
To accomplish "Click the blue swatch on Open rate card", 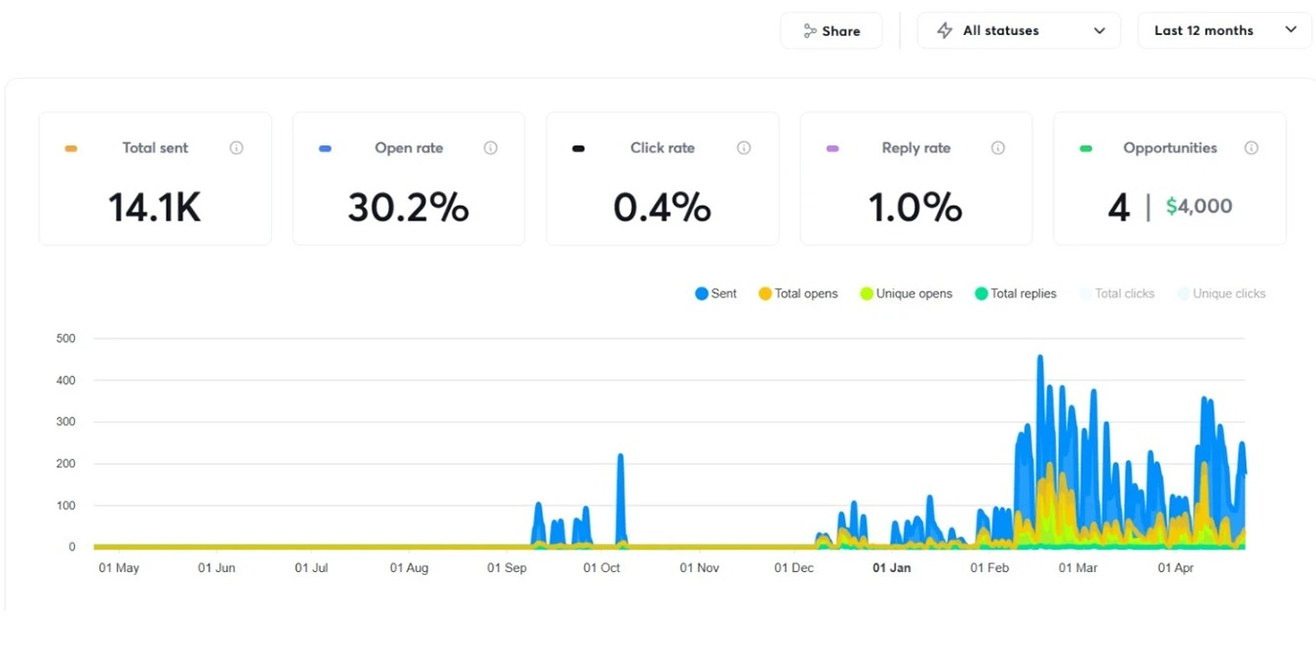I will point(325,149).
